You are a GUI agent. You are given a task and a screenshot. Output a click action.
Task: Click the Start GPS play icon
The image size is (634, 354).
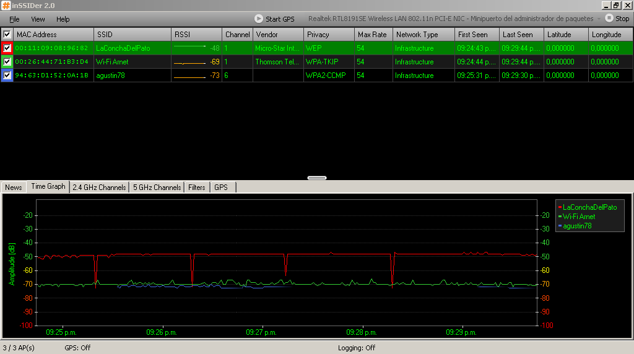tap(259, 19)
